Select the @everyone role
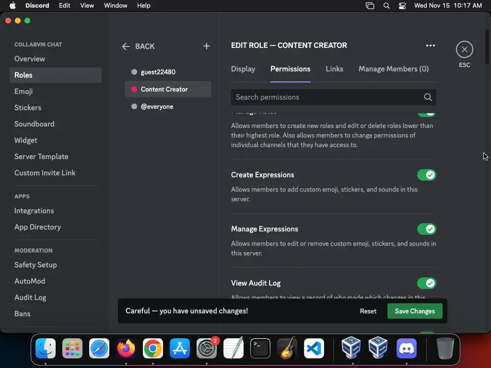Screen dimensions: 491x368 tap(168, 106)
